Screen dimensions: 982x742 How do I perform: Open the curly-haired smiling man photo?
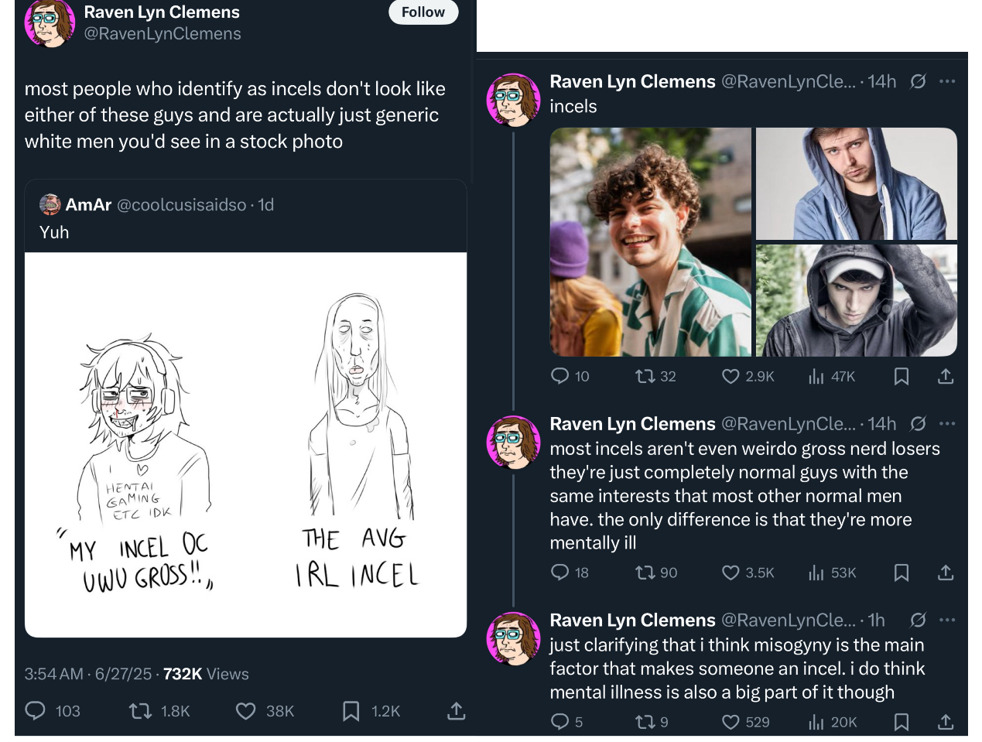(650, 242)
